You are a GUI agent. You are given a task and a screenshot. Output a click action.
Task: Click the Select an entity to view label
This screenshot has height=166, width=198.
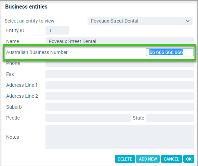[29, 21]
